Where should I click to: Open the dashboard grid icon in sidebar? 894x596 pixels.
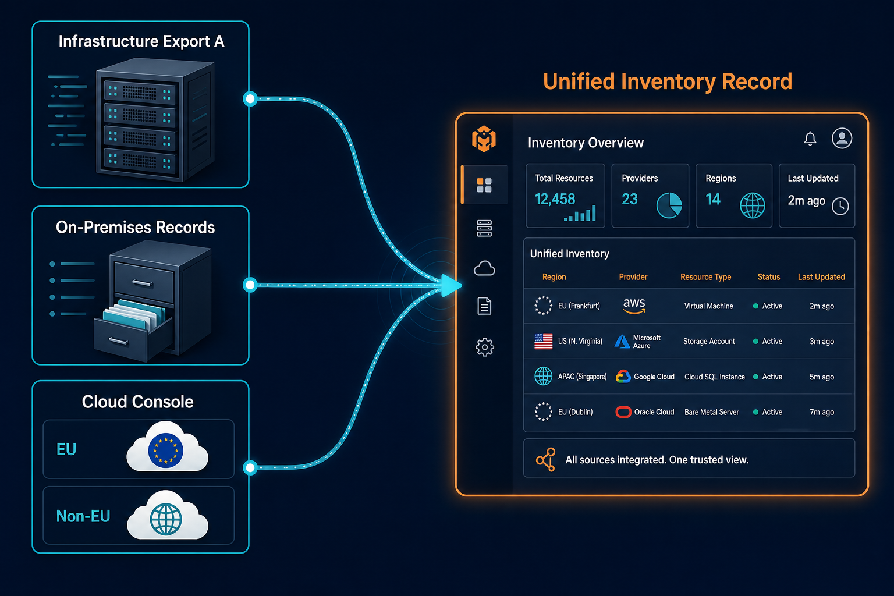pyautogui.click(x=484, y=185)
